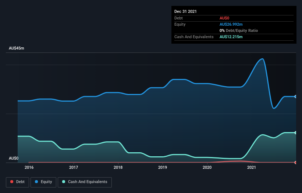Select the 2016 x-axis label
Viewport: 302px width, 193px height.
pyautogui.click(x=29, y=168)
